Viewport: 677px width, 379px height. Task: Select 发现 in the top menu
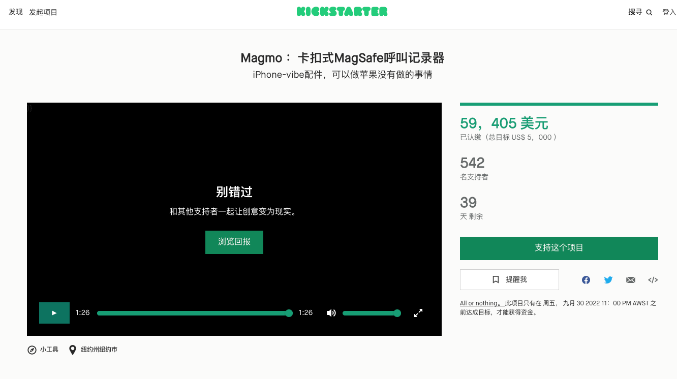[x=15, y=12]
